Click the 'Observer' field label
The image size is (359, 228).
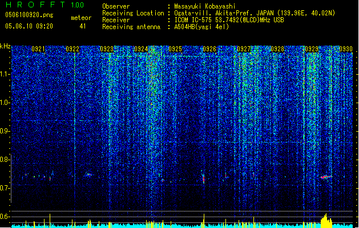[116, 6]
